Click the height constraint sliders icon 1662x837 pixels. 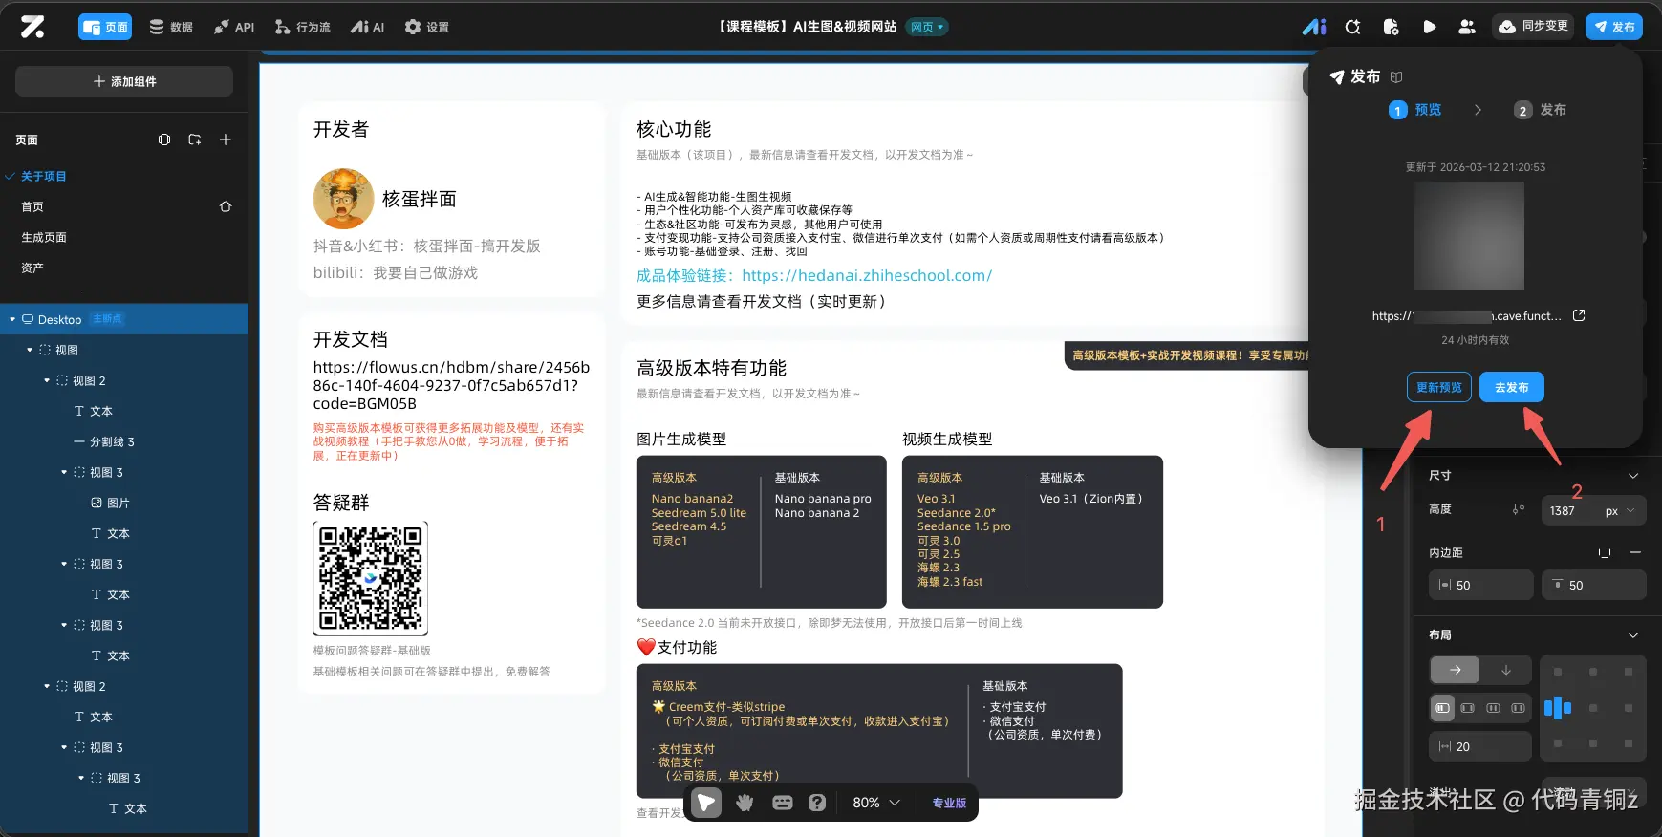(1519, 510)
